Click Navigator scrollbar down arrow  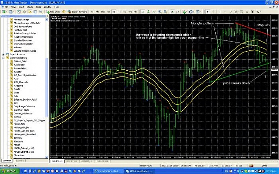47,157
